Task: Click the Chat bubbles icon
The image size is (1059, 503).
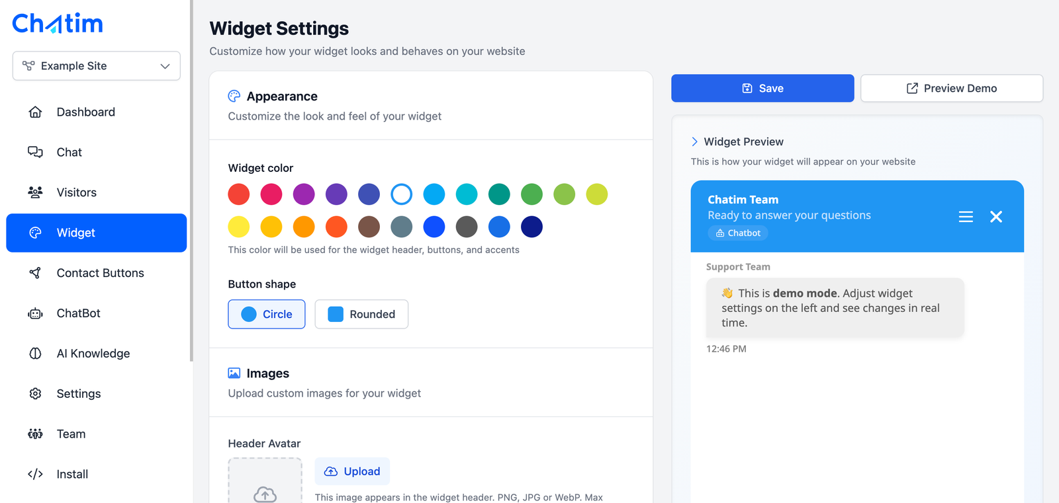Action: point(35,153)
